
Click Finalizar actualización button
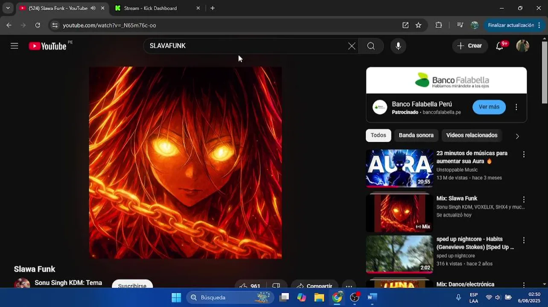tap(513, 25)
